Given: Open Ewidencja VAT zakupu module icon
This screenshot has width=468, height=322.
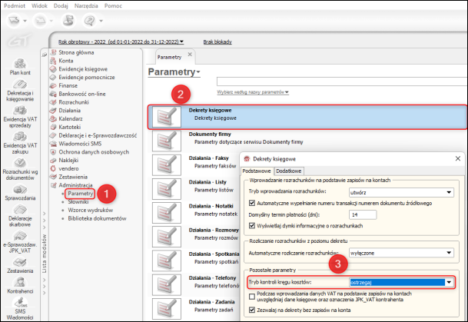Looking at the screenshot, I should [20, 136].
